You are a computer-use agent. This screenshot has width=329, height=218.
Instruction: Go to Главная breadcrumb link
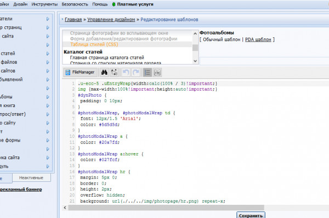[x=73, y=20]
